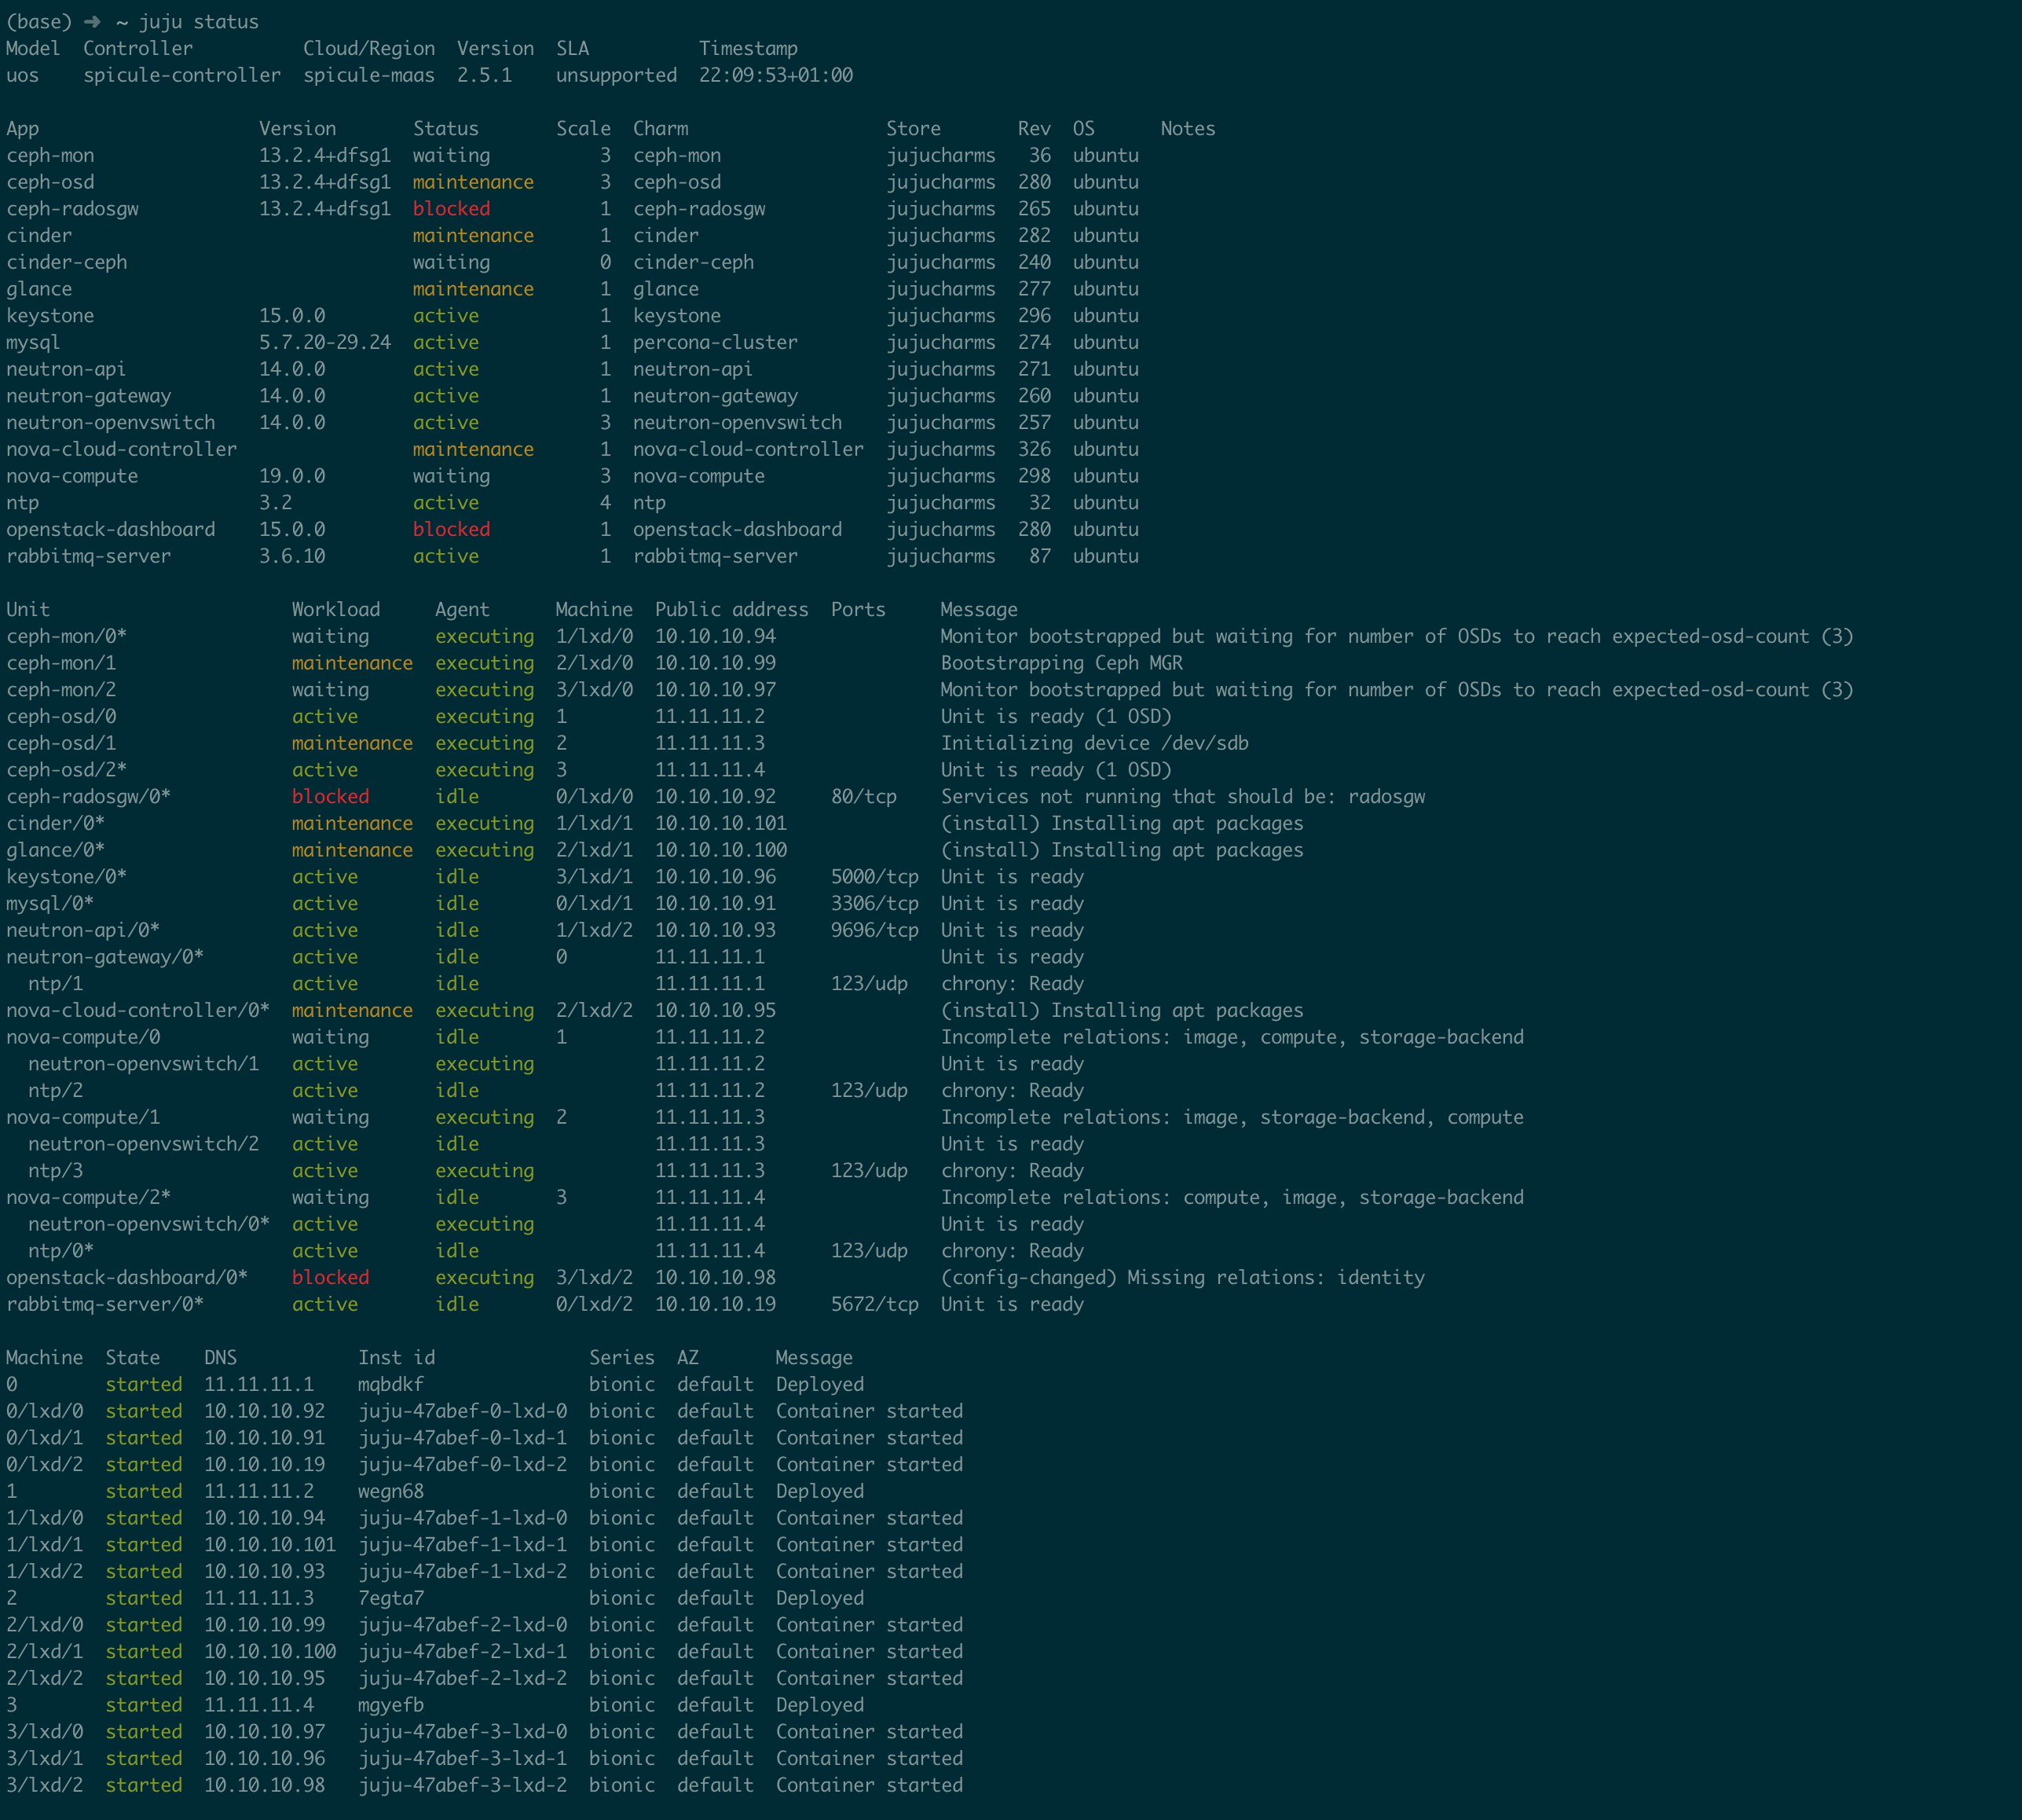Click the 'Inst id' column header
Viewport: 2022px width, 1820px height.
[x=397, y=1357]
